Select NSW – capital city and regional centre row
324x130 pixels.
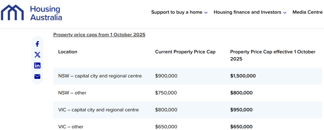point(100,76)
